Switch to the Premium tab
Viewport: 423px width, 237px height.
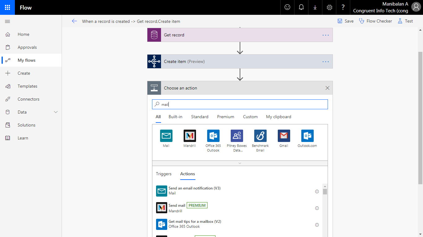226,117
